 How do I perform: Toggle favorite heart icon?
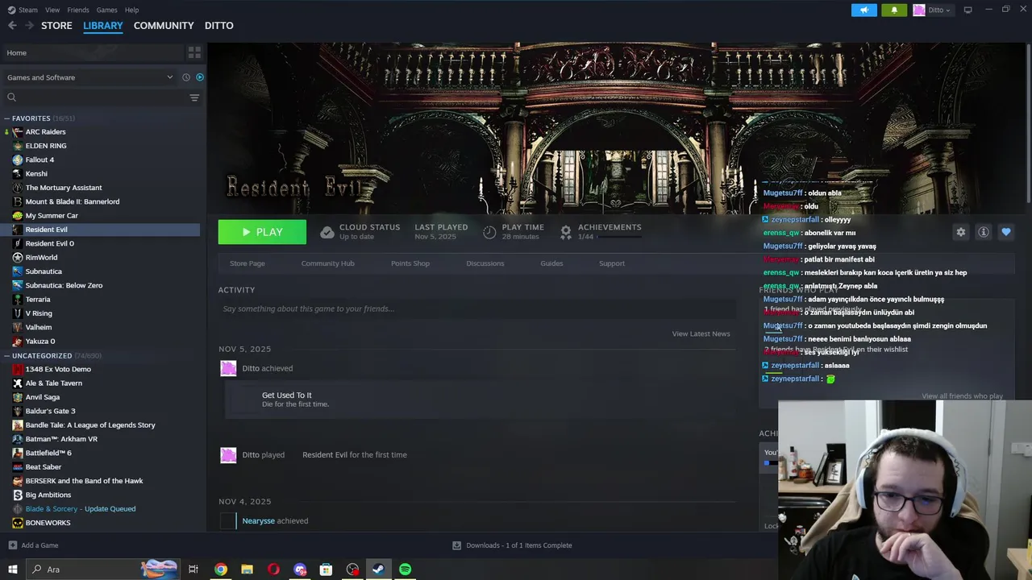point(1006,232)
